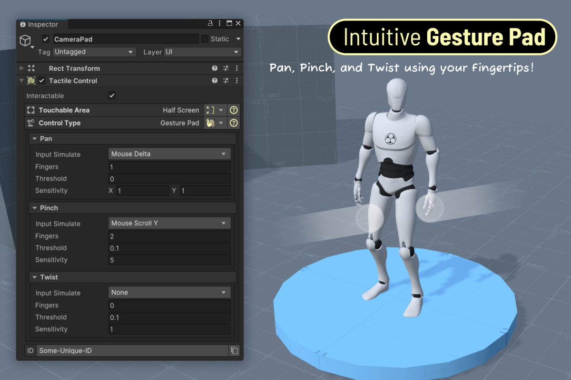The image size is (571, 380).
Task: Open Rect Transform help reference
Action: click(215, 68)
